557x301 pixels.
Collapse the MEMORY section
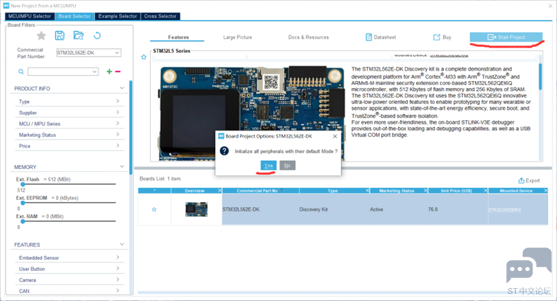tap(122, 167)
